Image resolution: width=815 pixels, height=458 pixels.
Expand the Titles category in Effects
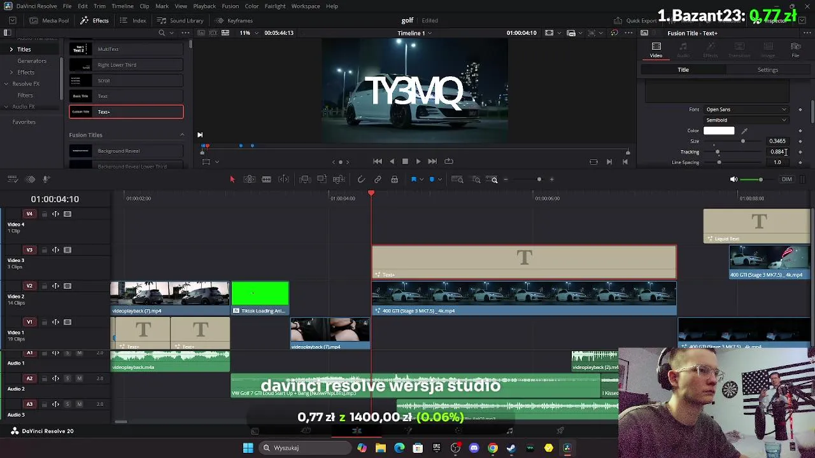pyautogui.click(x=11, y=50)
